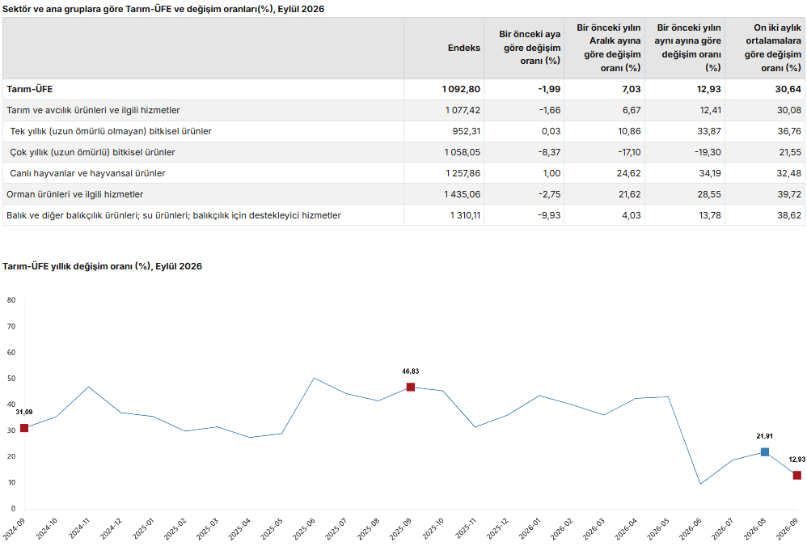
Task: Select the red marker at the chart's 2026-09 point
Action: pyautogui.click(x=797, y=475)
